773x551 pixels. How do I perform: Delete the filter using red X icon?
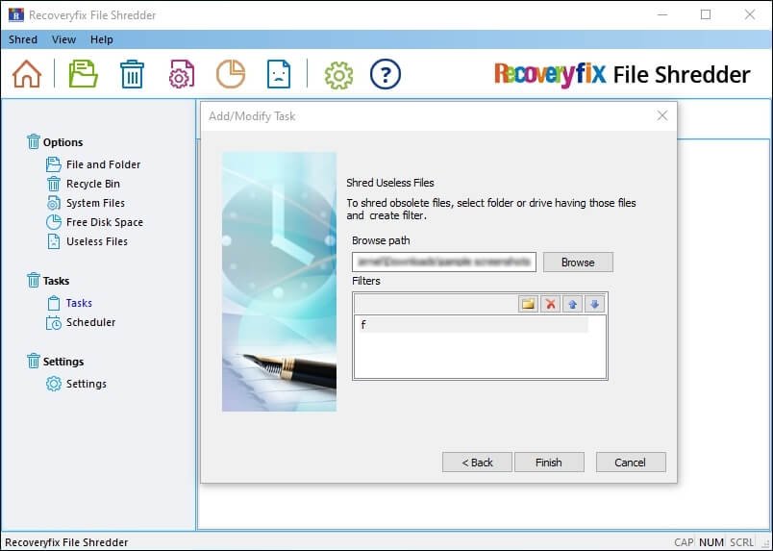coord(550,304)
